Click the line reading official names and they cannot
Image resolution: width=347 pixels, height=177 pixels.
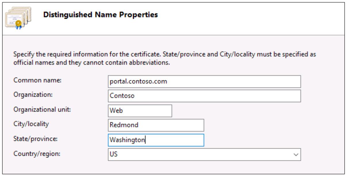click(x=92, y=63)
